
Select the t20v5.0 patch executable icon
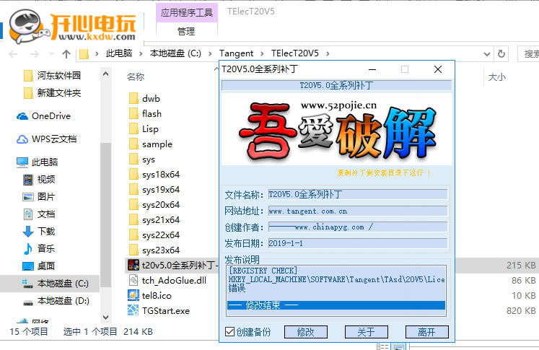click(x=133, y=265)
